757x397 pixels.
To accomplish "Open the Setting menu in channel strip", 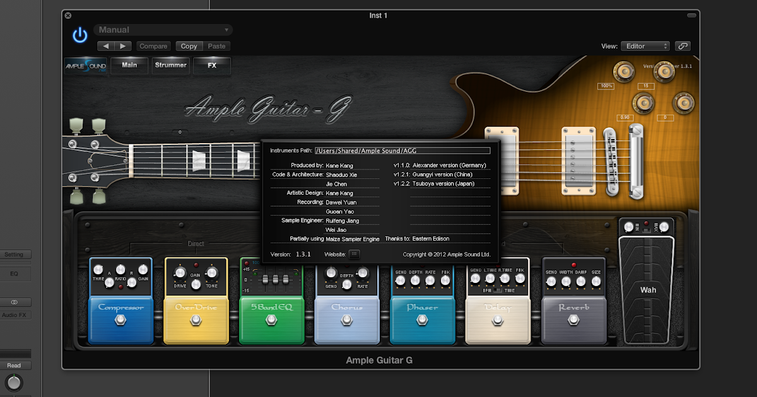I will tap(14, 255).
